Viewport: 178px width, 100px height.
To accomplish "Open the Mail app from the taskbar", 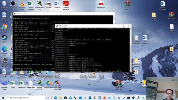I will pyautogui.click(x=70, y=97).
